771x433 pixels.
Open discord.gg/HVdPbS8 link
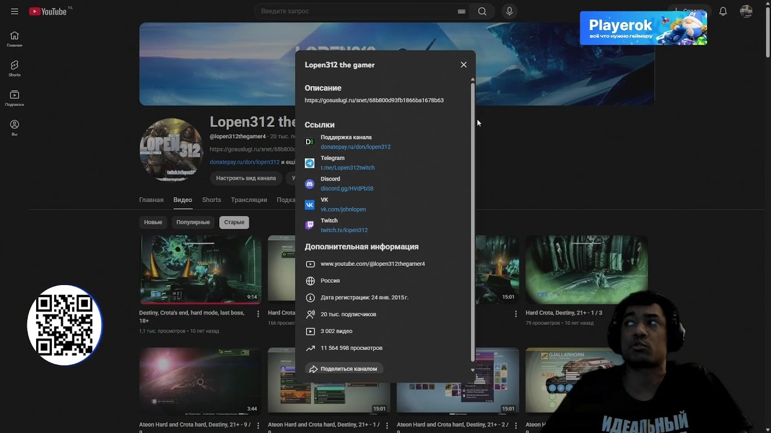point(347,188)
